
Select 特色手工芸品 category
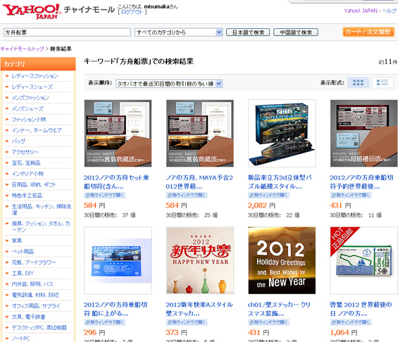point(27,196)
